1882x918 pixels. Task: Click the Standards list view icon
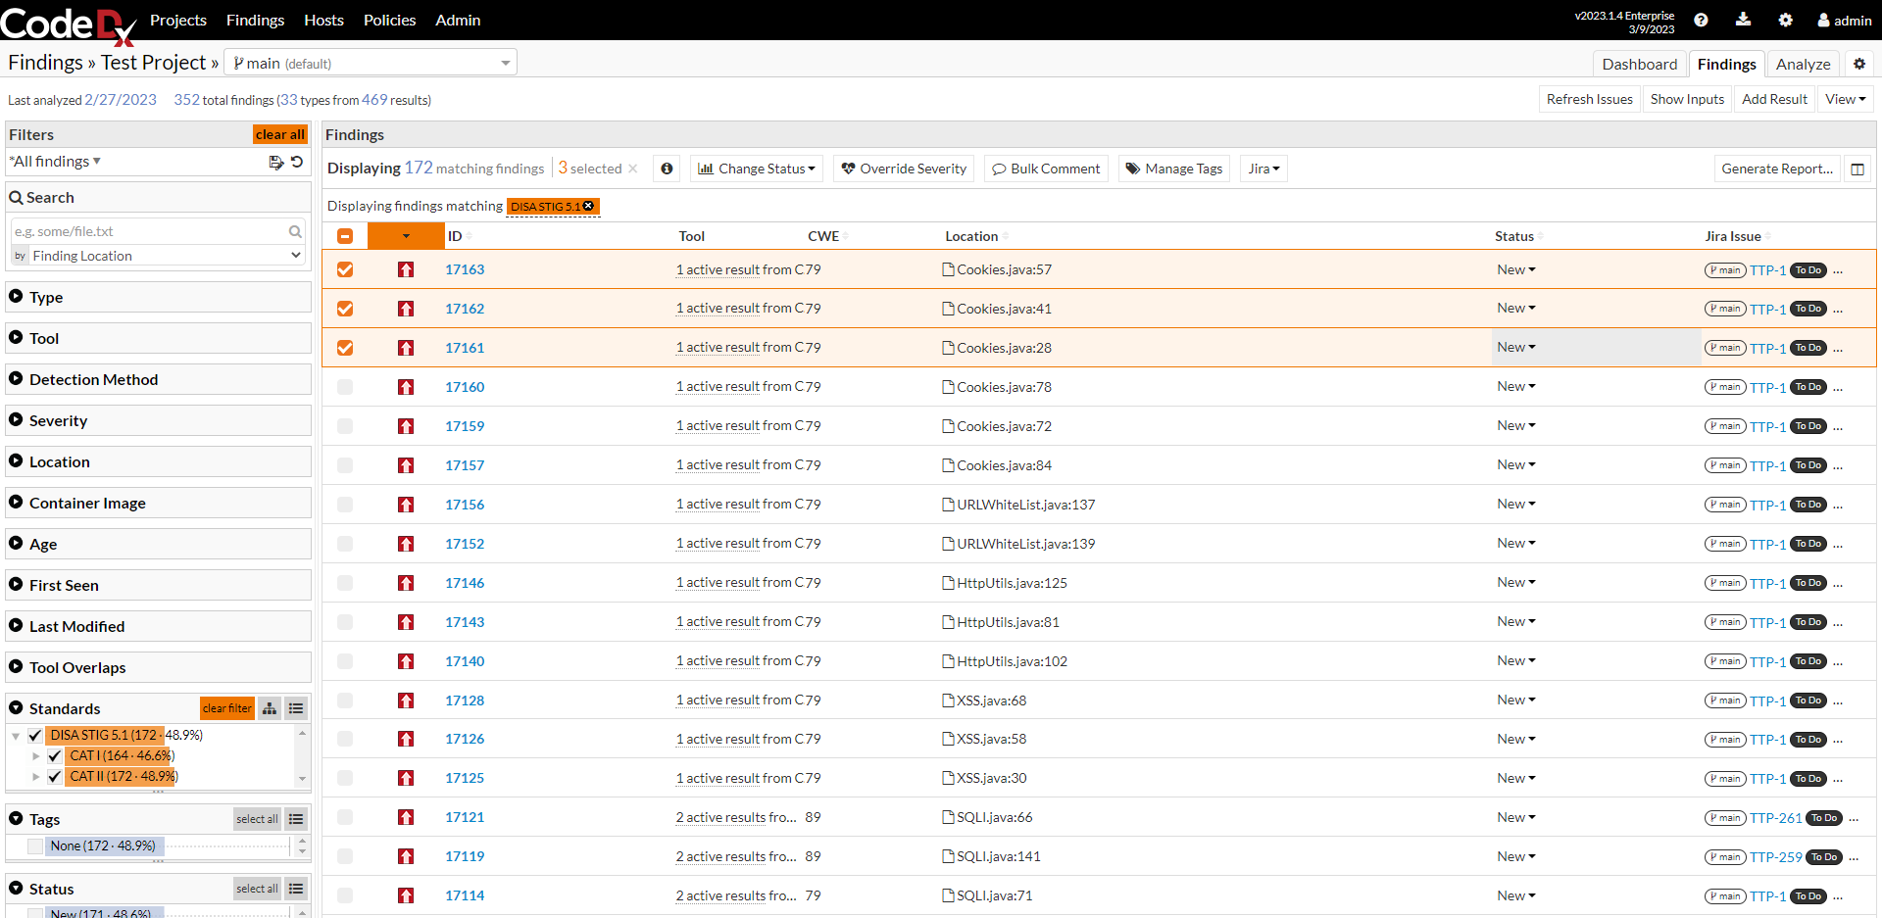(x=296, y=708)
